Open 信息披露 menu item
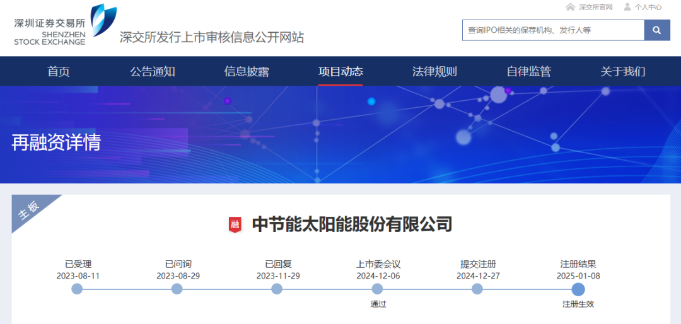The image size is (681, 324). point(247,72)
